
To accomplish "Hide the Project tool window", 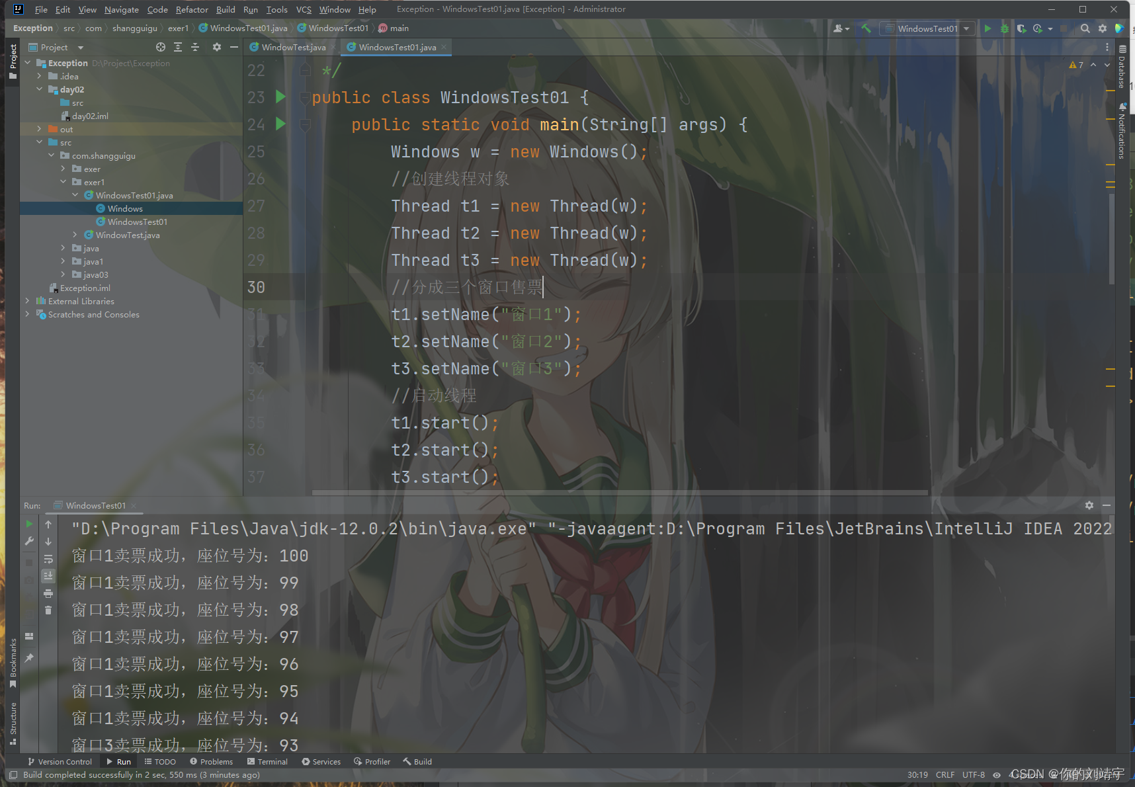I will [233, 47].
